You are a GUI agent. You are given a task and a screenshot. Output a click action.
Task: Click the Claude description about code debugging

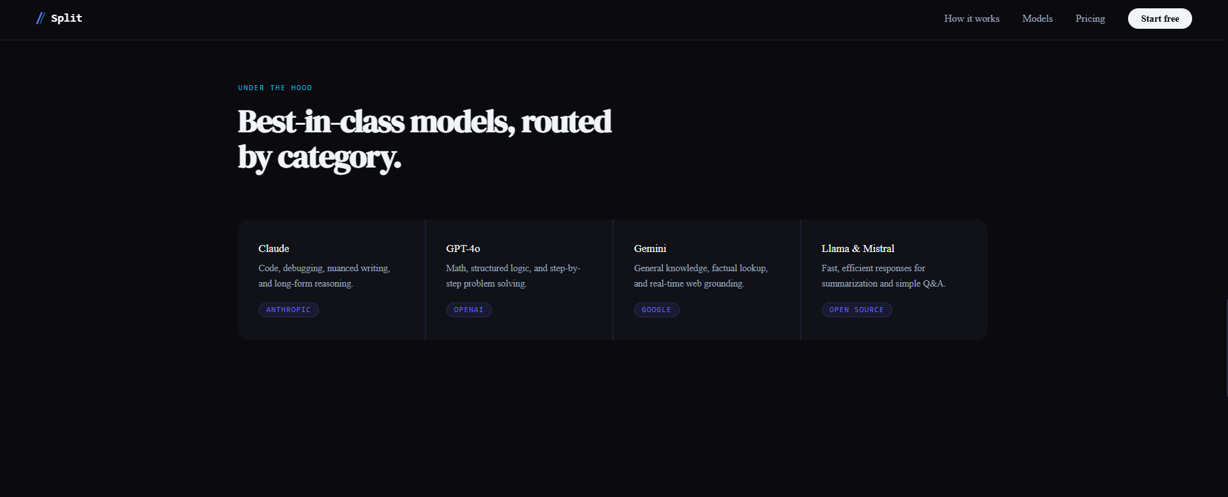[x=324, y=276]
